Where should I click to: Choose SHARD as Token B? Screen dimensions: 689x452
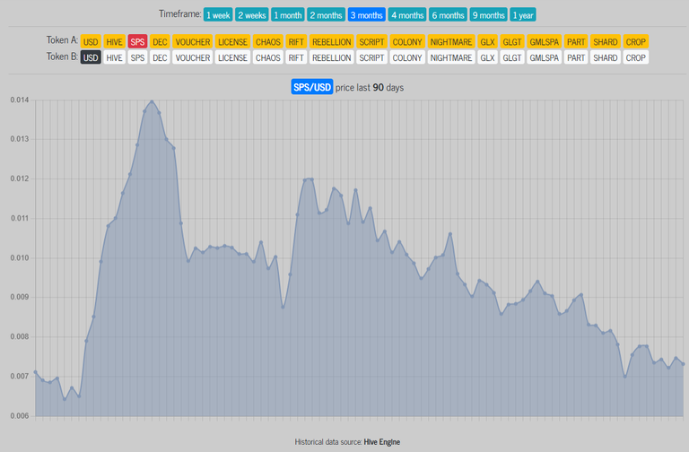click(606, 57)
